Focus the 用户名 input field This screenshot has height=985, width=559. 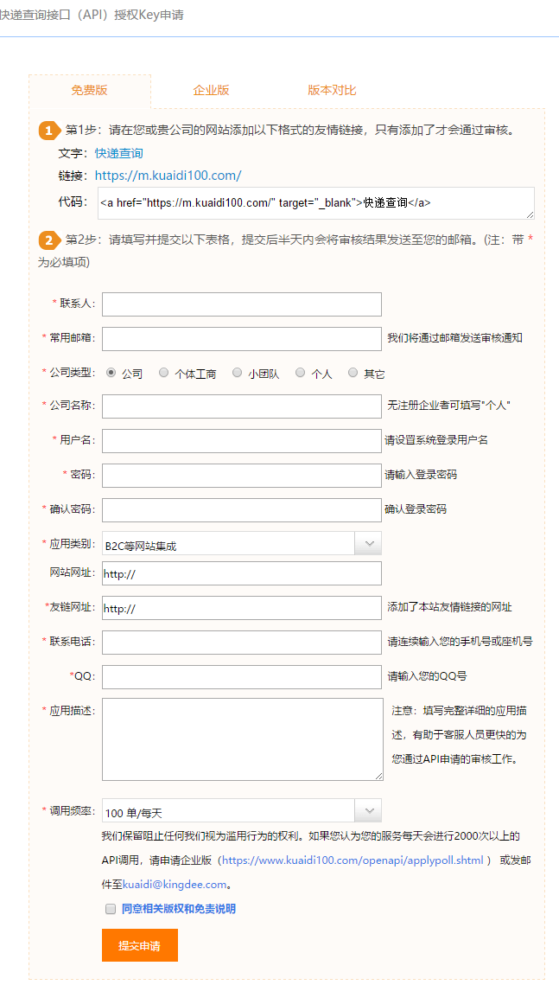coord(242,441)
